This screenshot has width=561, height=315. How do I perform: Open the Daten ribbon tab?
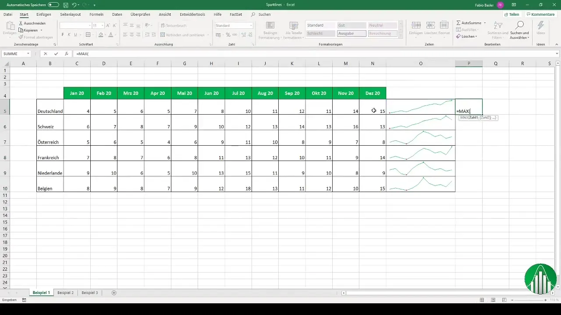[117, 14]
